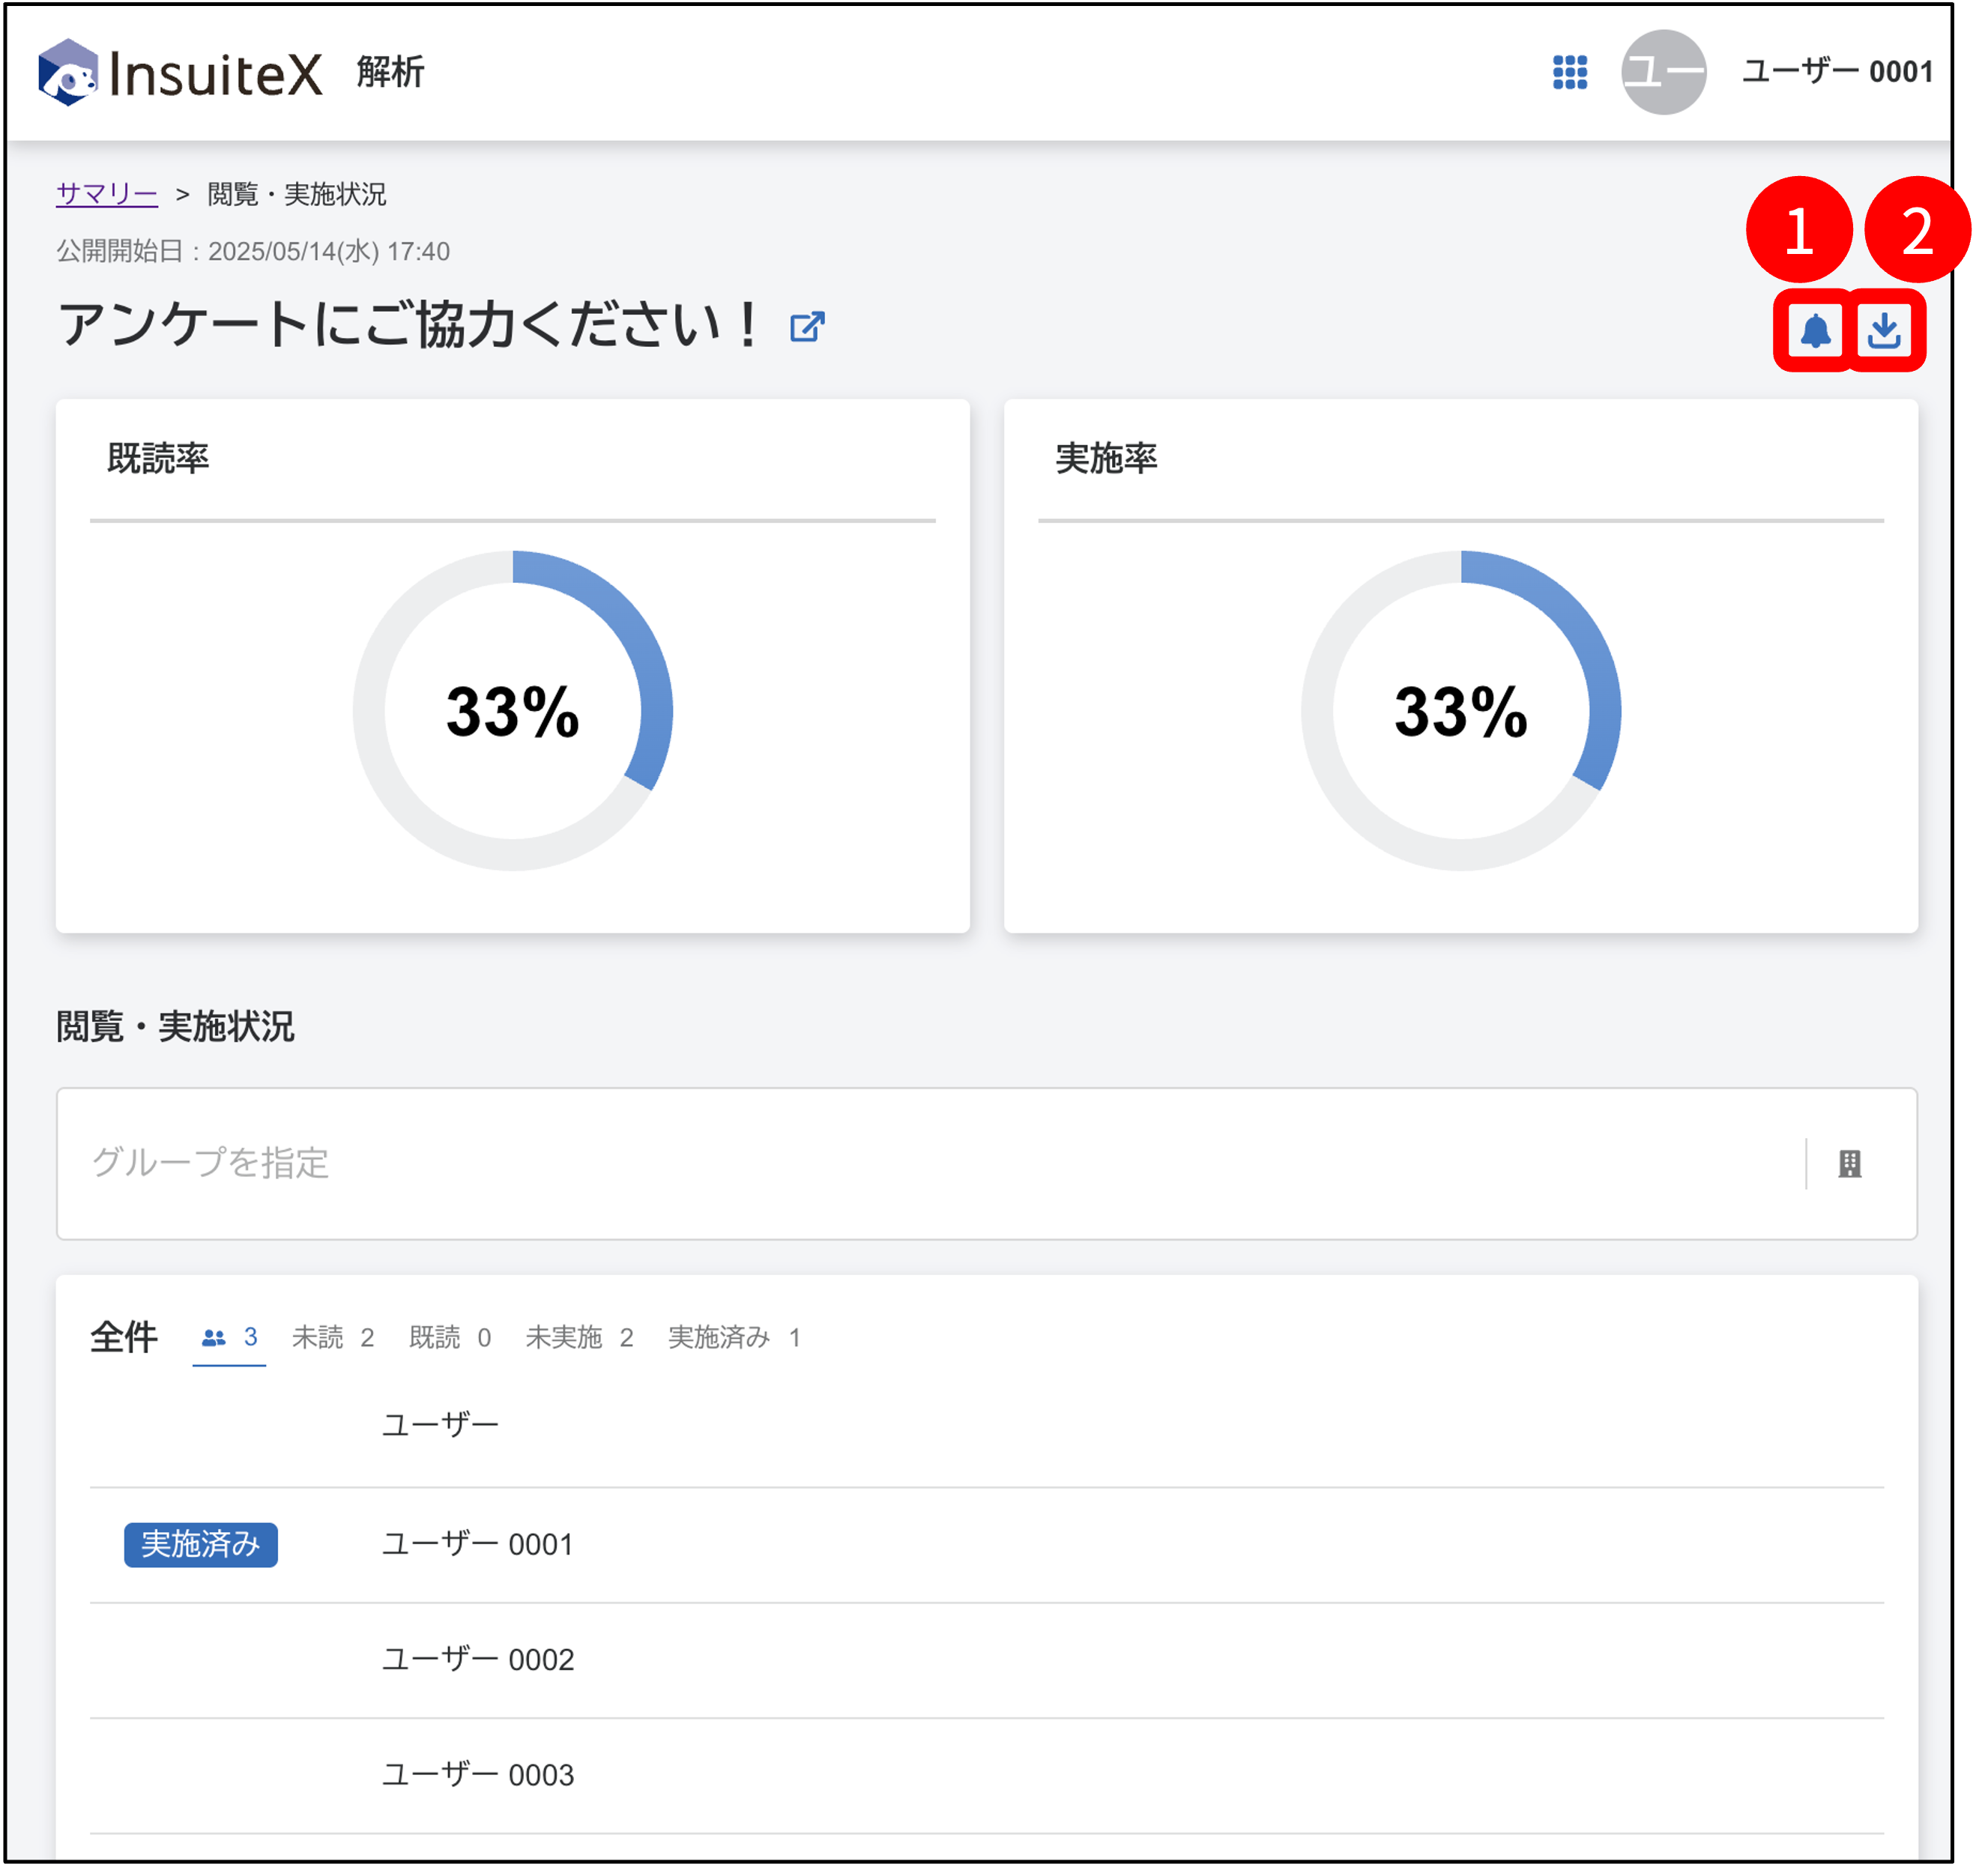Image resolution: width=1988 pixels, height=1864 pixels.
Task: Switch to the 実施済み 1 tab
Action: [734, 1337]
